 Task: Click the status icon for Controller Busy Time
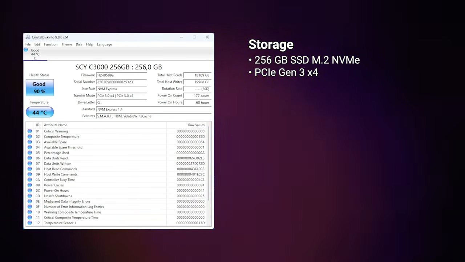tap(30, 180)
